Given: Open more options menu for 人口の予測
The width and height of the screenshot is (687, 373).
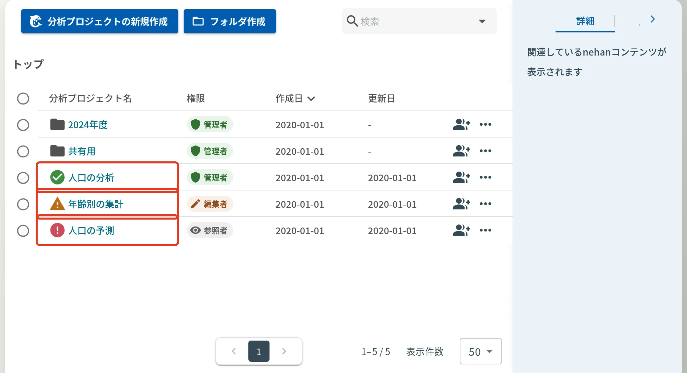Looking at the screenshot, I should pyautogui.click(x=486, y=230).
